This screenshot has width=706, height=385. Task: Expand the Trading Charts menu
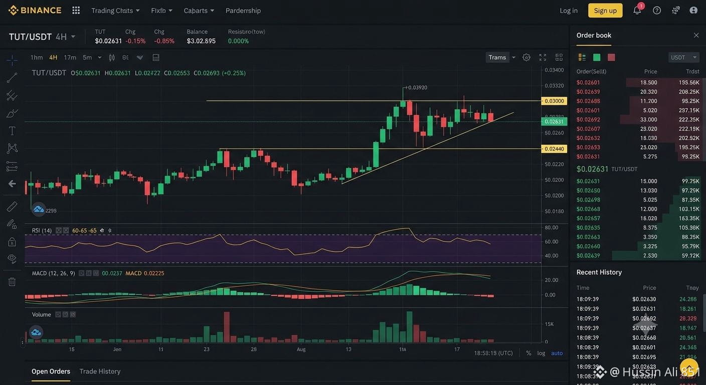(115, 10)
